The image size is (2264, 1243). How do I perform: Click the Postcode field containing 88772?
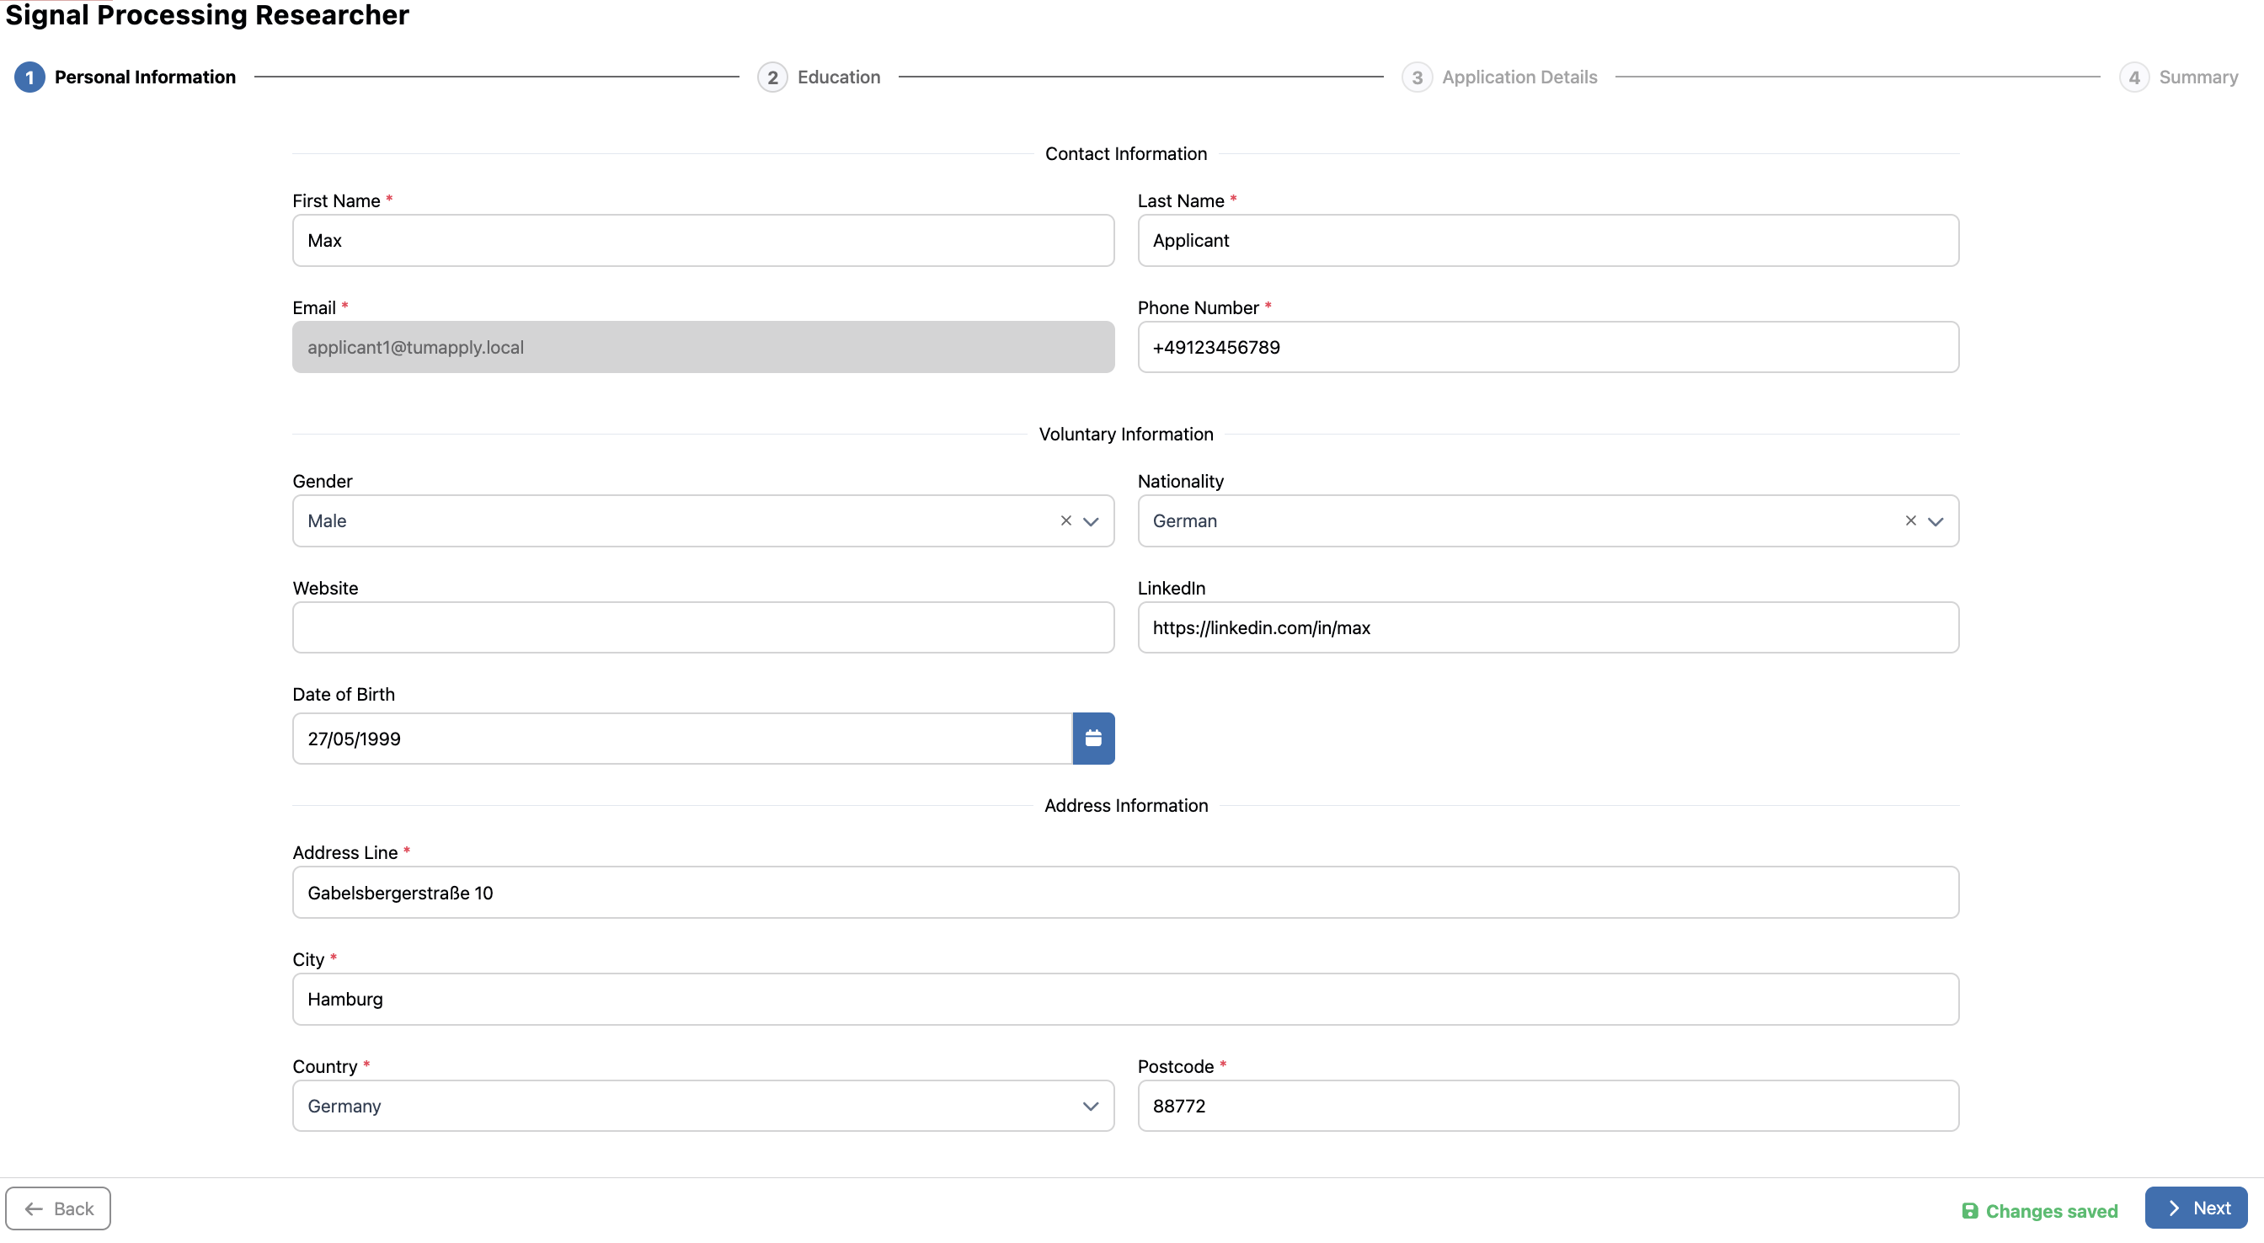[x=1547, y=1106]
